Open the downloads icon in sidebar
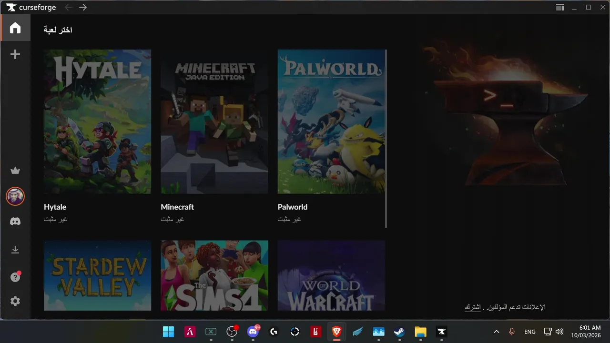This screenshot has height=343, width=610. pos(15,250)
